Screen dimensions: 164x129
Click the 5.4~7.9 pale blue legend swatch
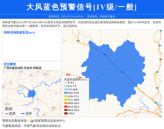pyautogui.click(x=66, y=86)
